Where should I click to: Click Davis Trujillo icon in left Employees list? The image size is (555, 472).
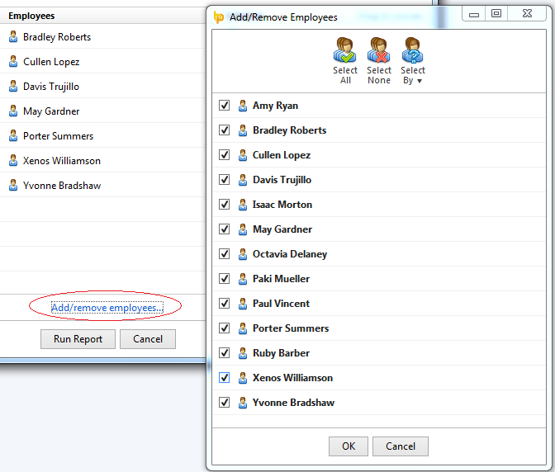(x=13, y=86)
